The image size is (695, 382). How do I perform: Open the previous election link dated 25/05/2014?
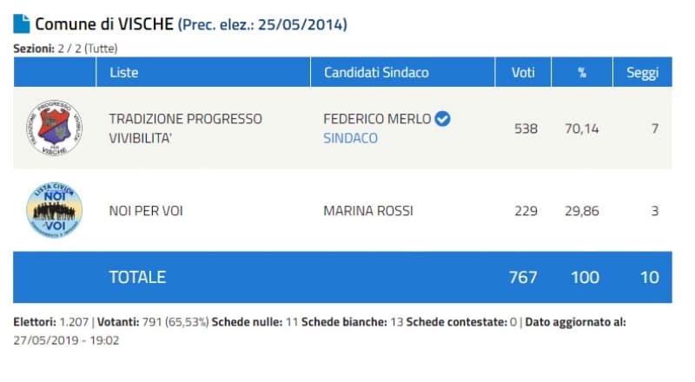[x=262, y=24]
